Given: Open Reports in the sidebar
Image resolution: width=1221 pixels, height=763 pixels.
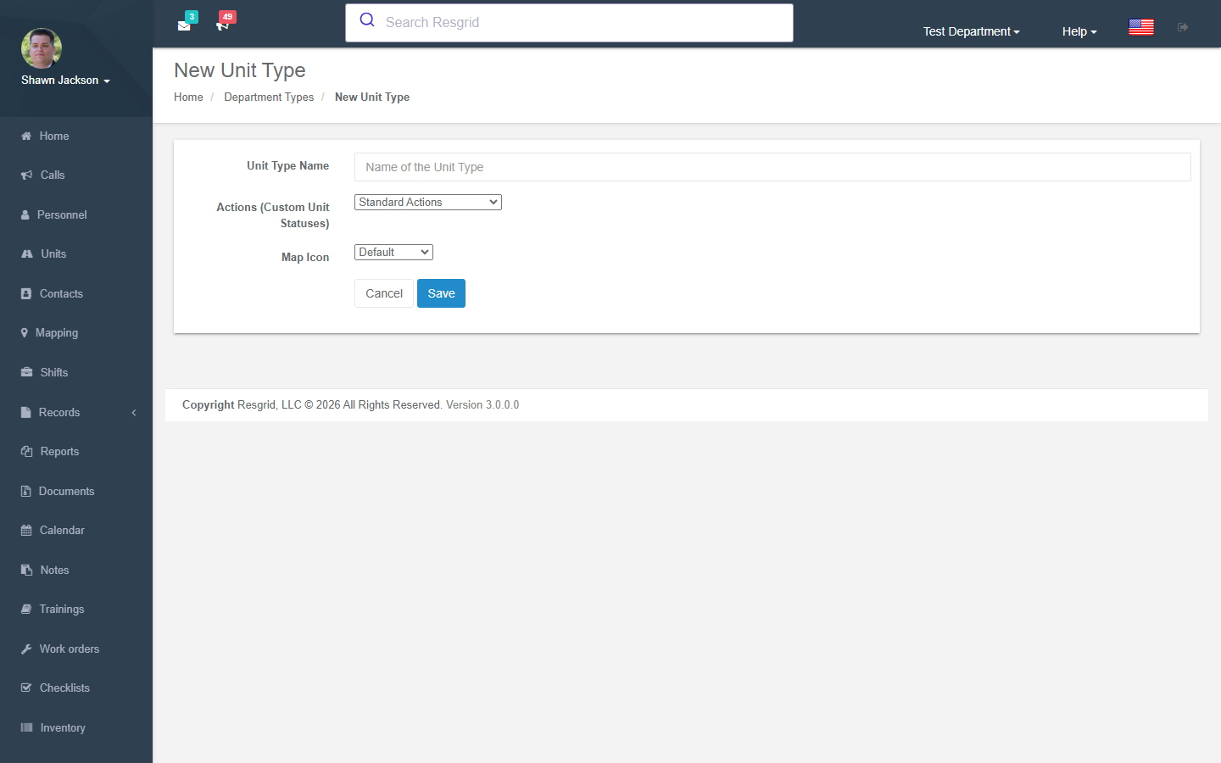Looking at the screenshot, I should point(59,452).
